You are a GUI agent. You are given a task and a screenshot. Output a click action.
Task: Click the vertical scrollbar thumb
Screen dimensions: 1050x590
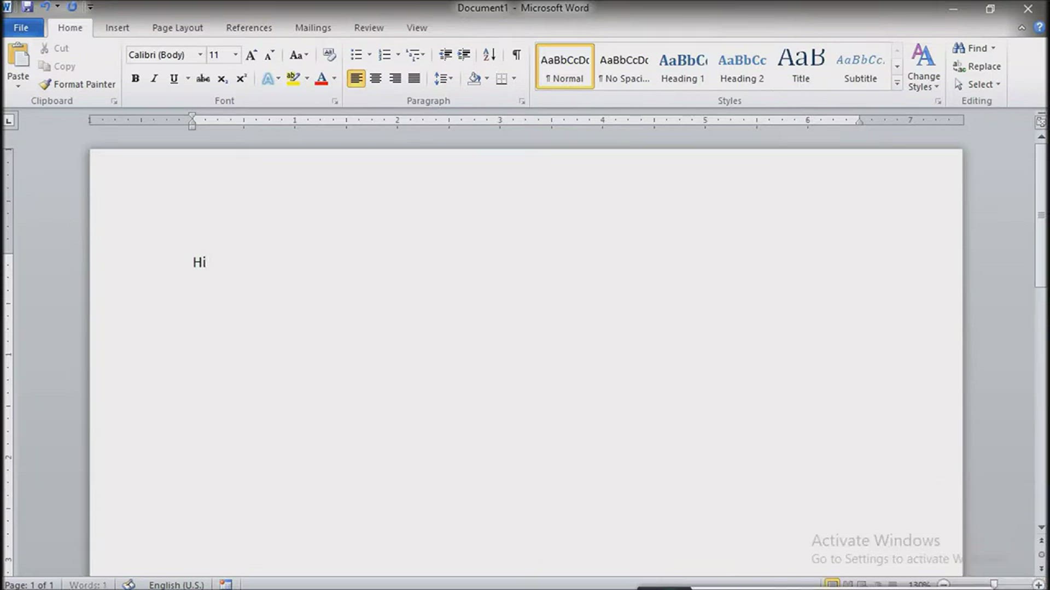pyautogui.click(x=1041, y=215)
